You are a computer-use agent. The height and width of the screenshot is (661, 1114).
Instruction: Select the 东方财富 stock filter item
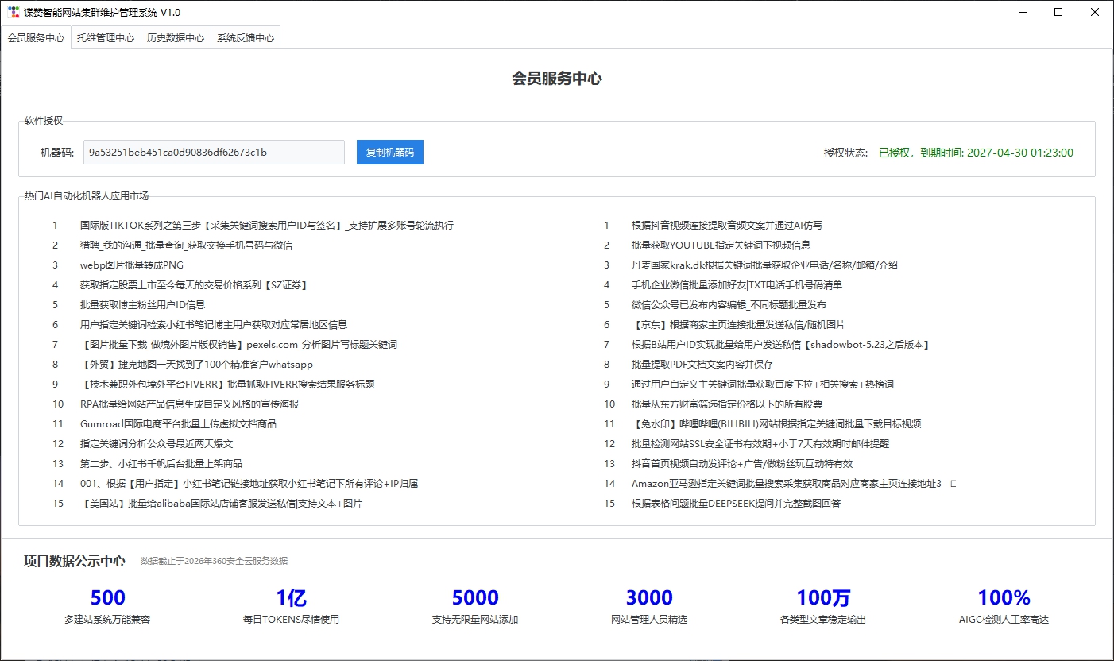tap(727, 404)
